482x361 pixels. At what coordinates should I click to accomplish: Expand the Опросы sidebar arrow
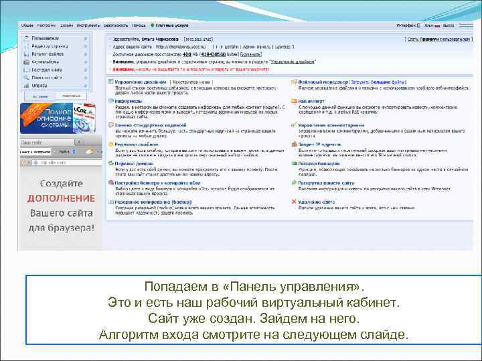click(86, 86)
